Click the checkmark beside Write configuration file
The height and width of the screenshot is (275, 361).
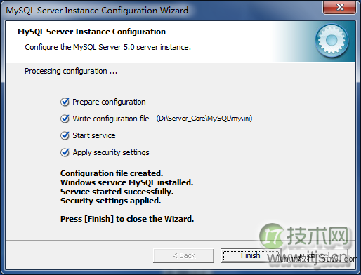pos(65,119)
